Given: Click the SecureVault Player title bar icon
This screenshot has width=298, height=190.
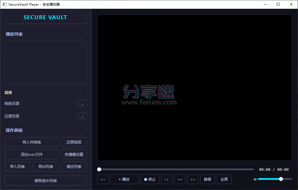Looking at the screenshot, I should (x=4, y=4).
